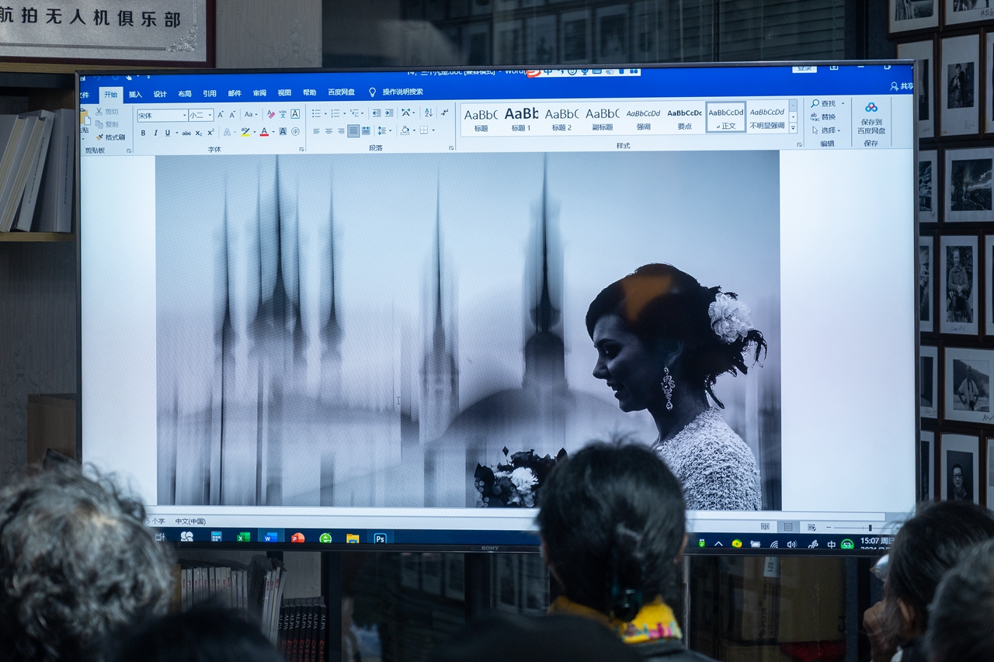Viewport: 994px width, 662px height.
Task: Toggle superscript formatting
Action: tap(210, 133)
